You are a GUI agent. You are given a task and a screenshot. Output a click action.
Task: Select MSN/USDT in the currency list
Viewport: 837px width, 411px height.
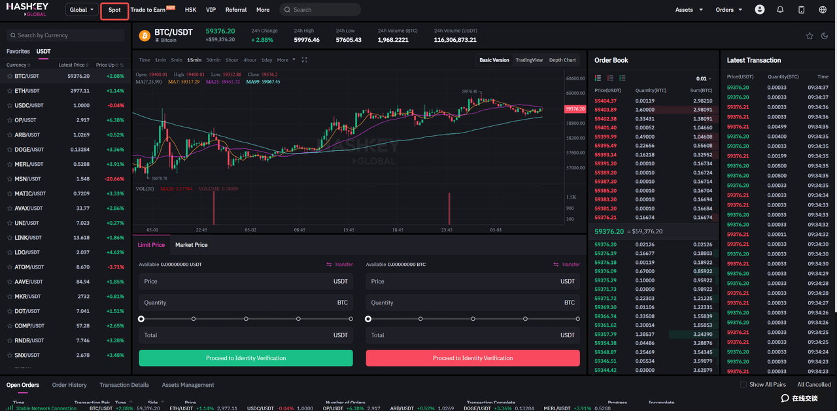click(x=65, y=179)
